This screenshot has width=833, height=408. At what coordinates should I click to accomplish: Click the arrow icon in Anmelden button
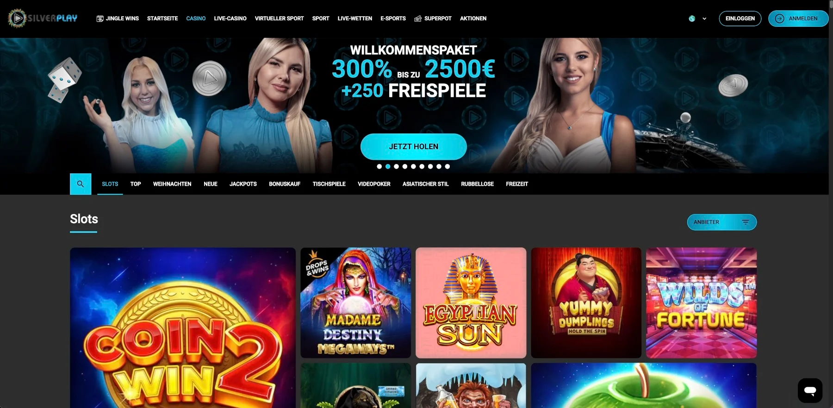(780, 19)
